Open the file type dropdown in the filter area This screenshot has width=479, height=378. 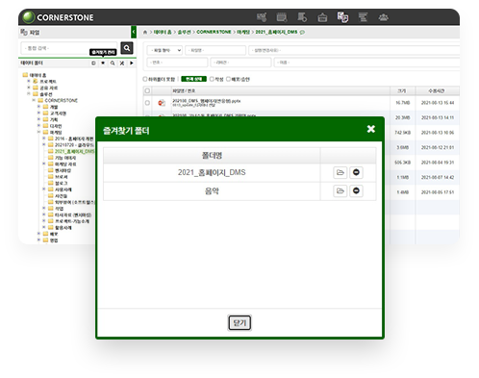click(164, 50)
